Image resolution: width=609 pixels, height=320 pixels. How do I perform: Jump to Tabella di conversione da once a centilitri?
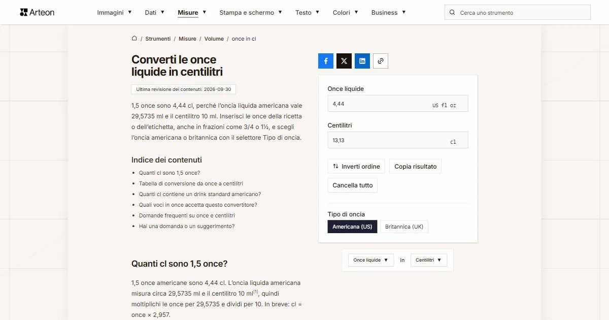191,183
